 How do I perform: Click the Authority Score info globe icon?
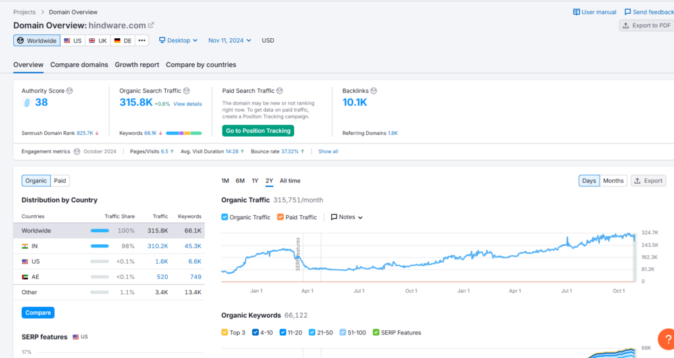tap(70, 91)
